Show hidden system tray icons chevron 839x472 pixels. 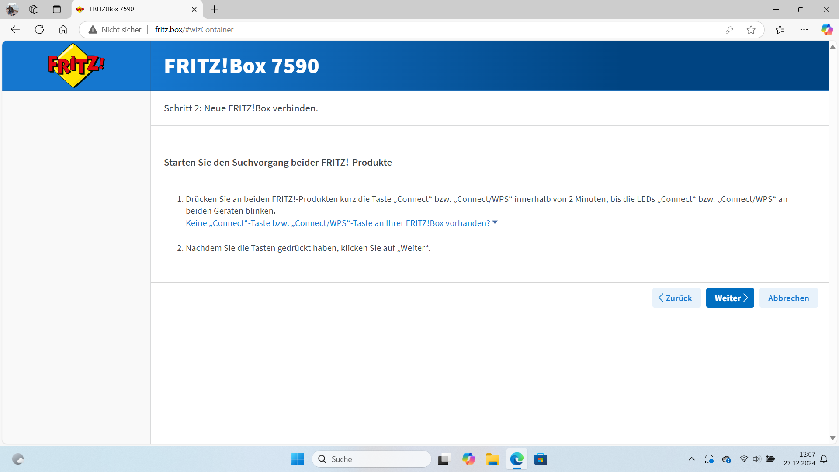point(691,459)
